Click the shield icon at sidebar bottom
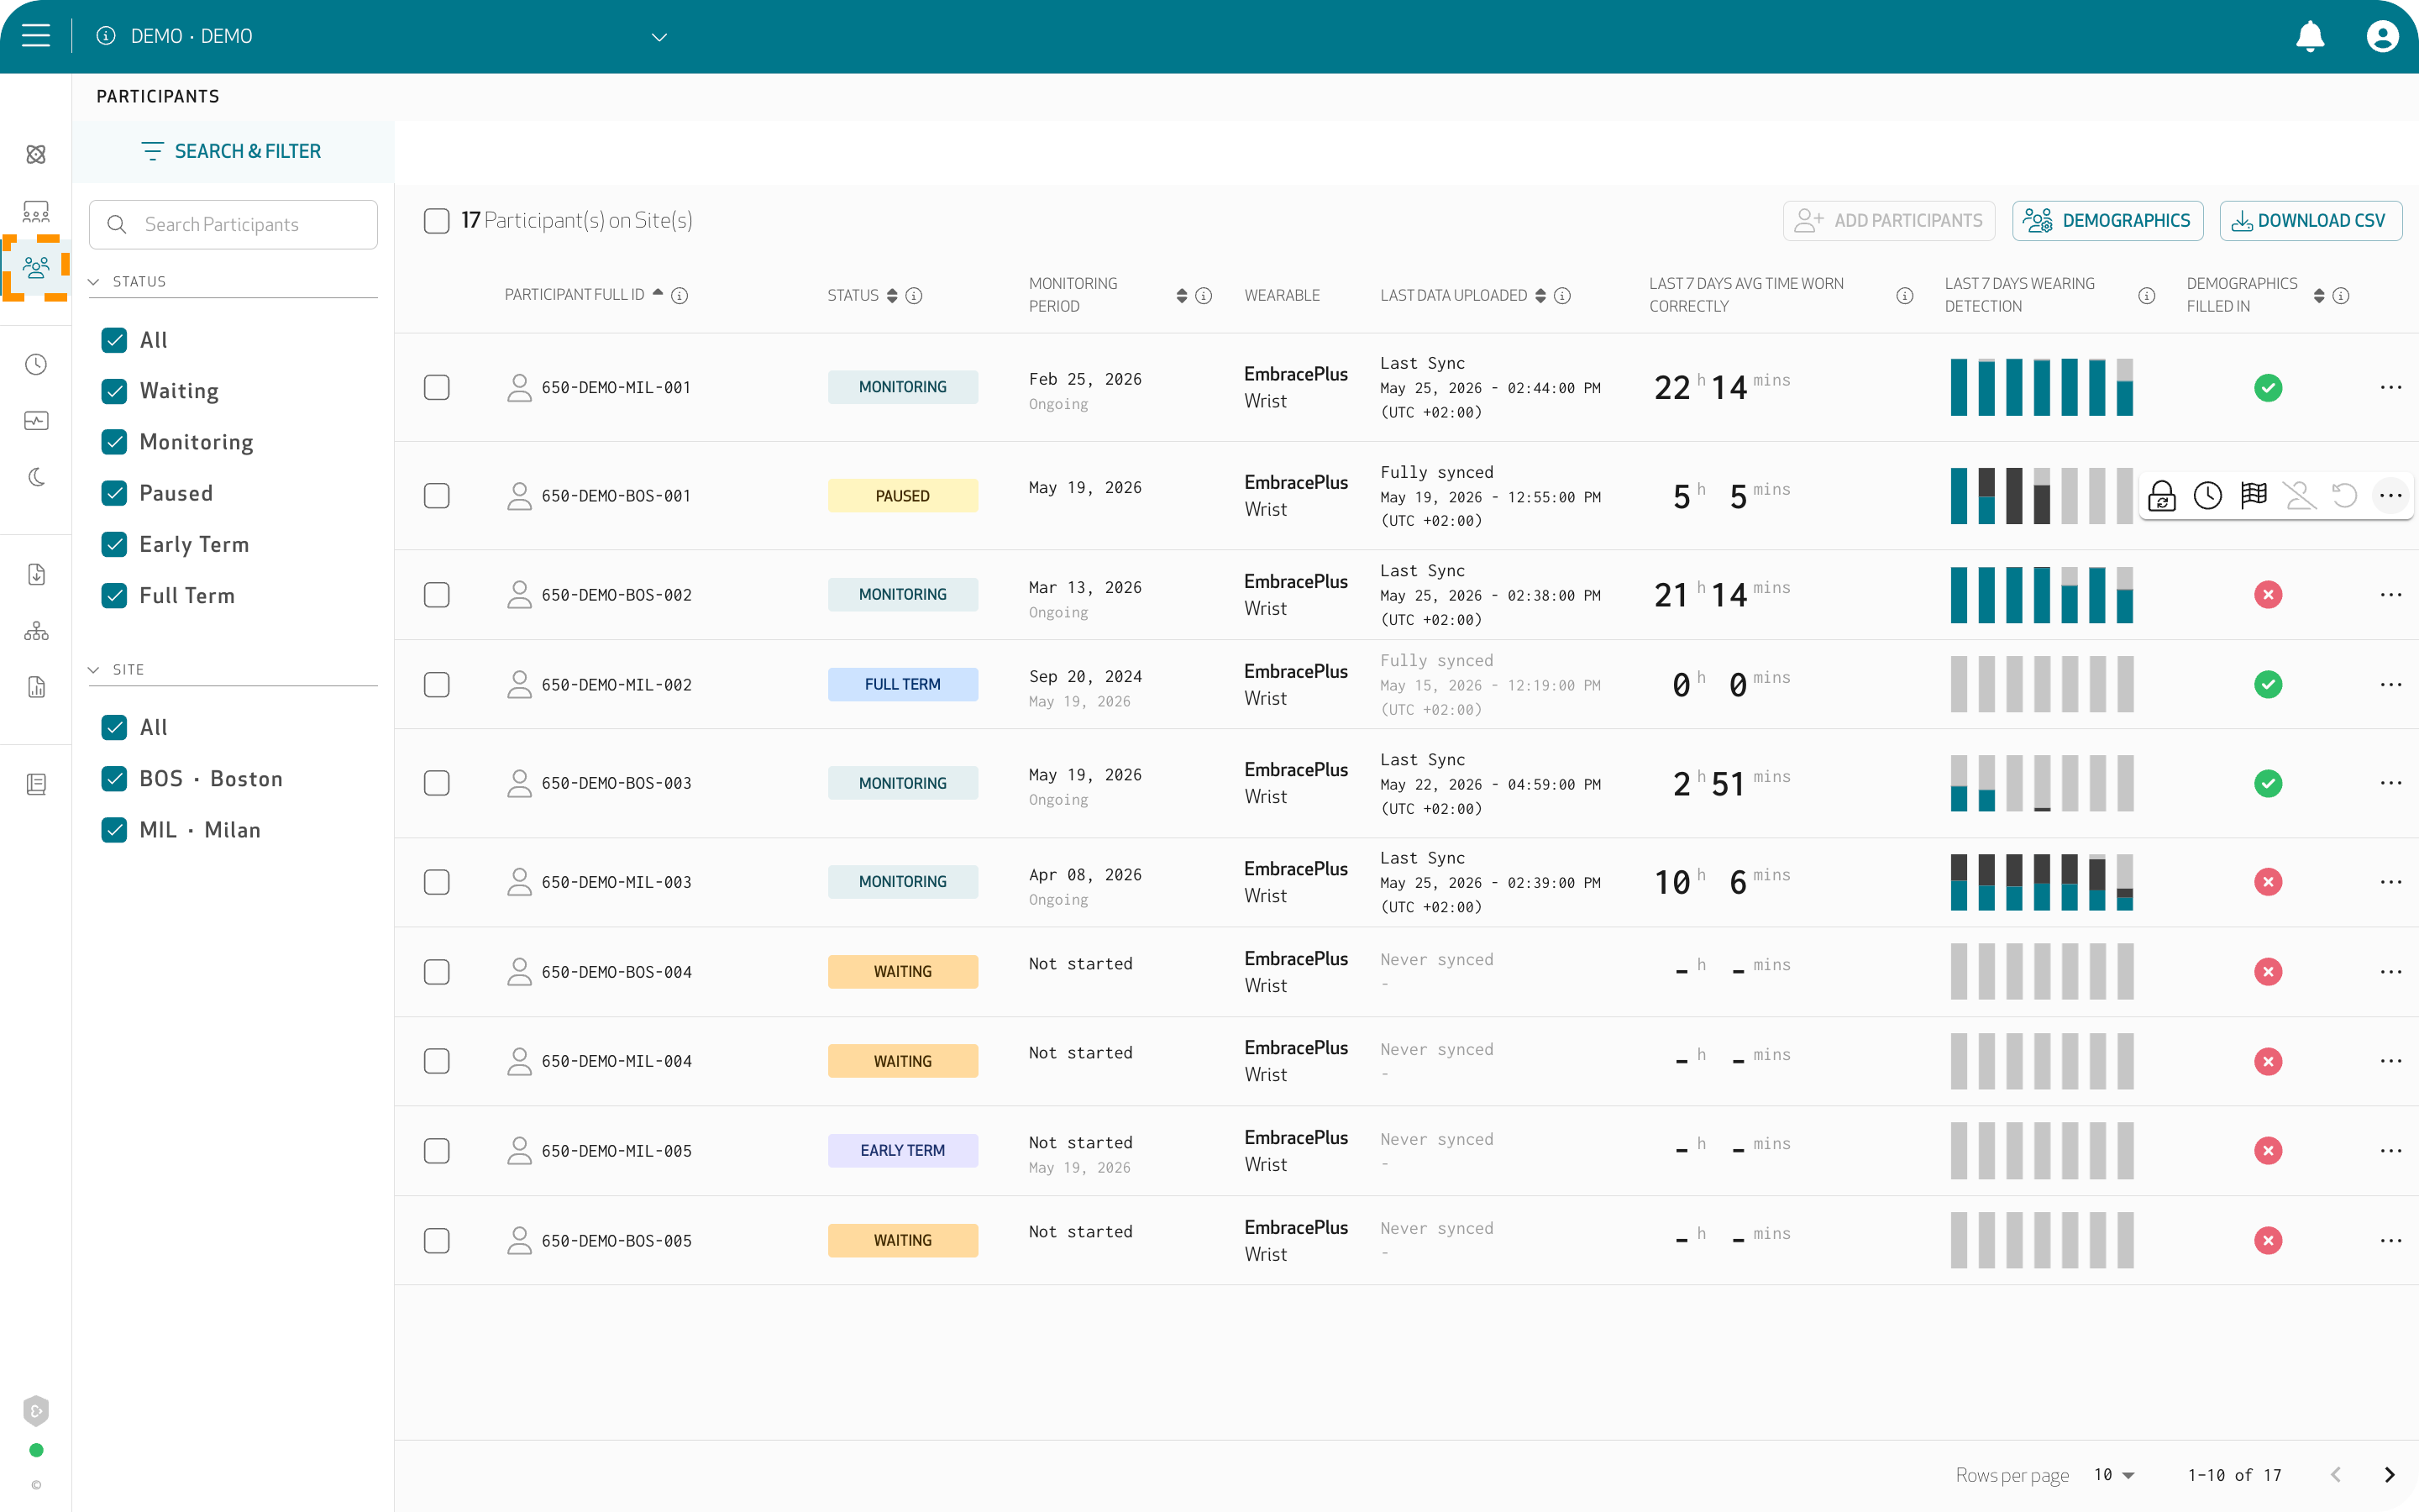2419x1512 pixels. click(x=36, y=1410)
